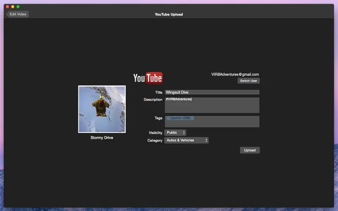Screen dimensions: 338x211
Task: Click the wingsuit video thumbnail
Action: 102,109
